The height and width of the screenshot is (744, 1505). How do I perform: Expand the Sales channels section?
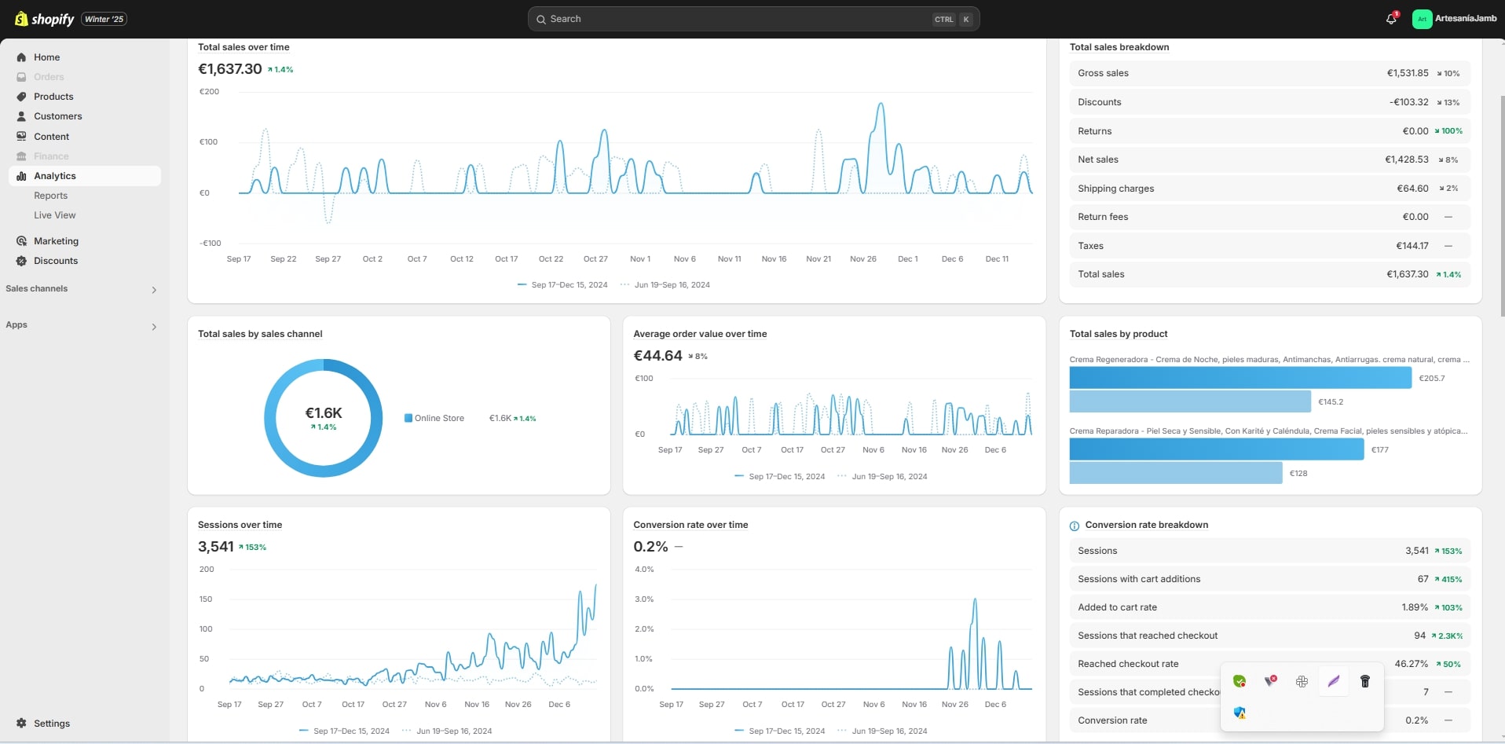[154, 290]
